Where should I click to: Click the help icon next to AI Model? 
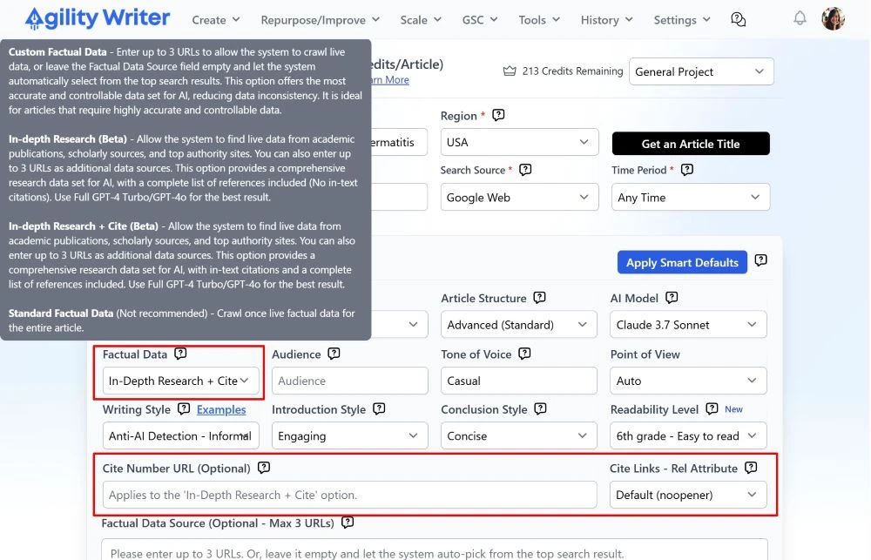coord(671,297)
